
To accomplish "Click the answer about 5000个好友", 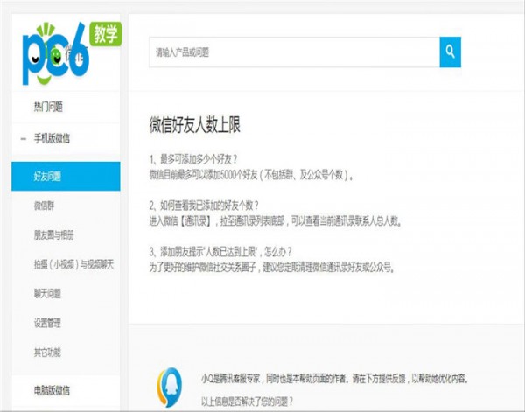I will point(251,175).
